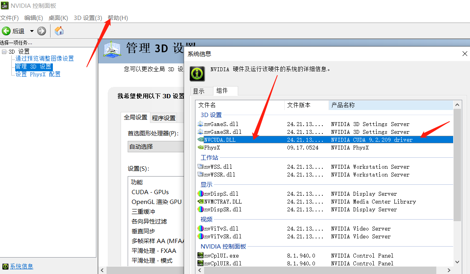Viewport: 470px width, 274px height.
Task: Sort by the 文件名 column header
Action: tap(240, 105)
